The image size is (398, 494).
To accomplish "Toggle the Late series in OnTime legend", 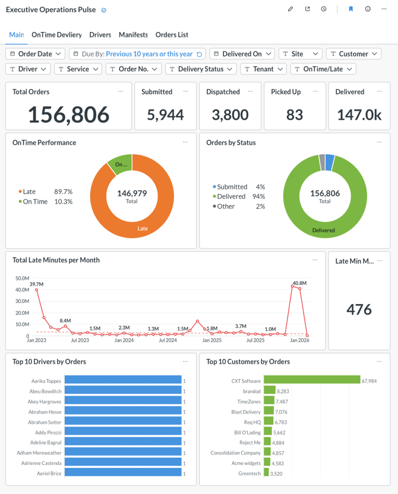I will [x=29, y=192].
